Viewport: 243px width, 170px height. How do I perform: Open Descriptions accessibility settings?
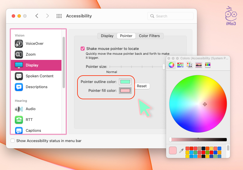pos(36,87)
